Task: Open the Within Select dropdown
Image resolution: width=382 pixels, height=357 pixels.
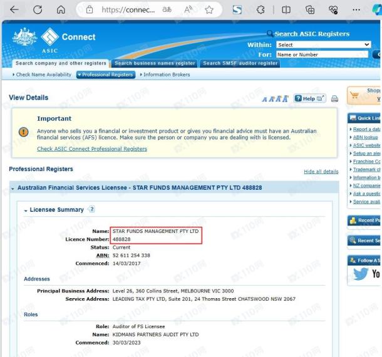Action: click(324, 44)
